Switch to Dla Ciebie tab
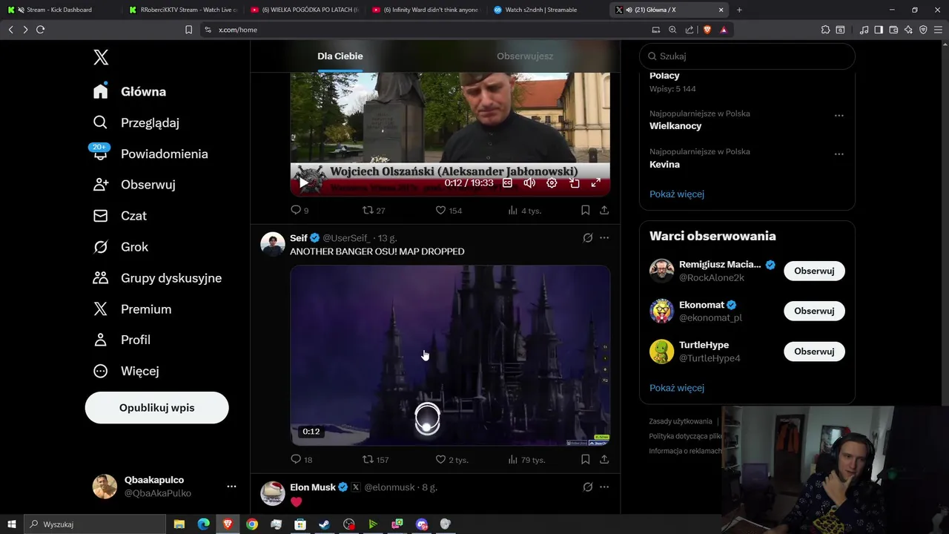The image size is (949, 534). [x=340, y=56]
